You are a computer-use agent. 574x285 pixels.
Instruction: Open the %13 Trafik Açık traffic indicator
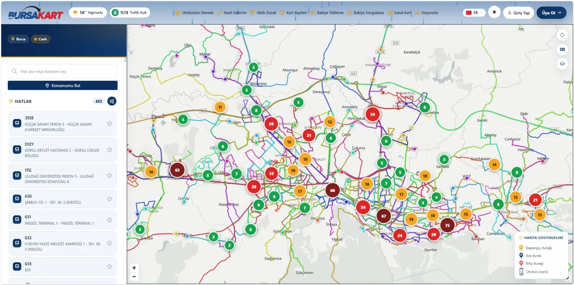point(130,13)
